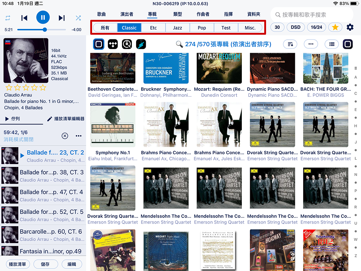Select the local library source icon
The width and height of the screenshot is (361, 271).
(99, 44)
